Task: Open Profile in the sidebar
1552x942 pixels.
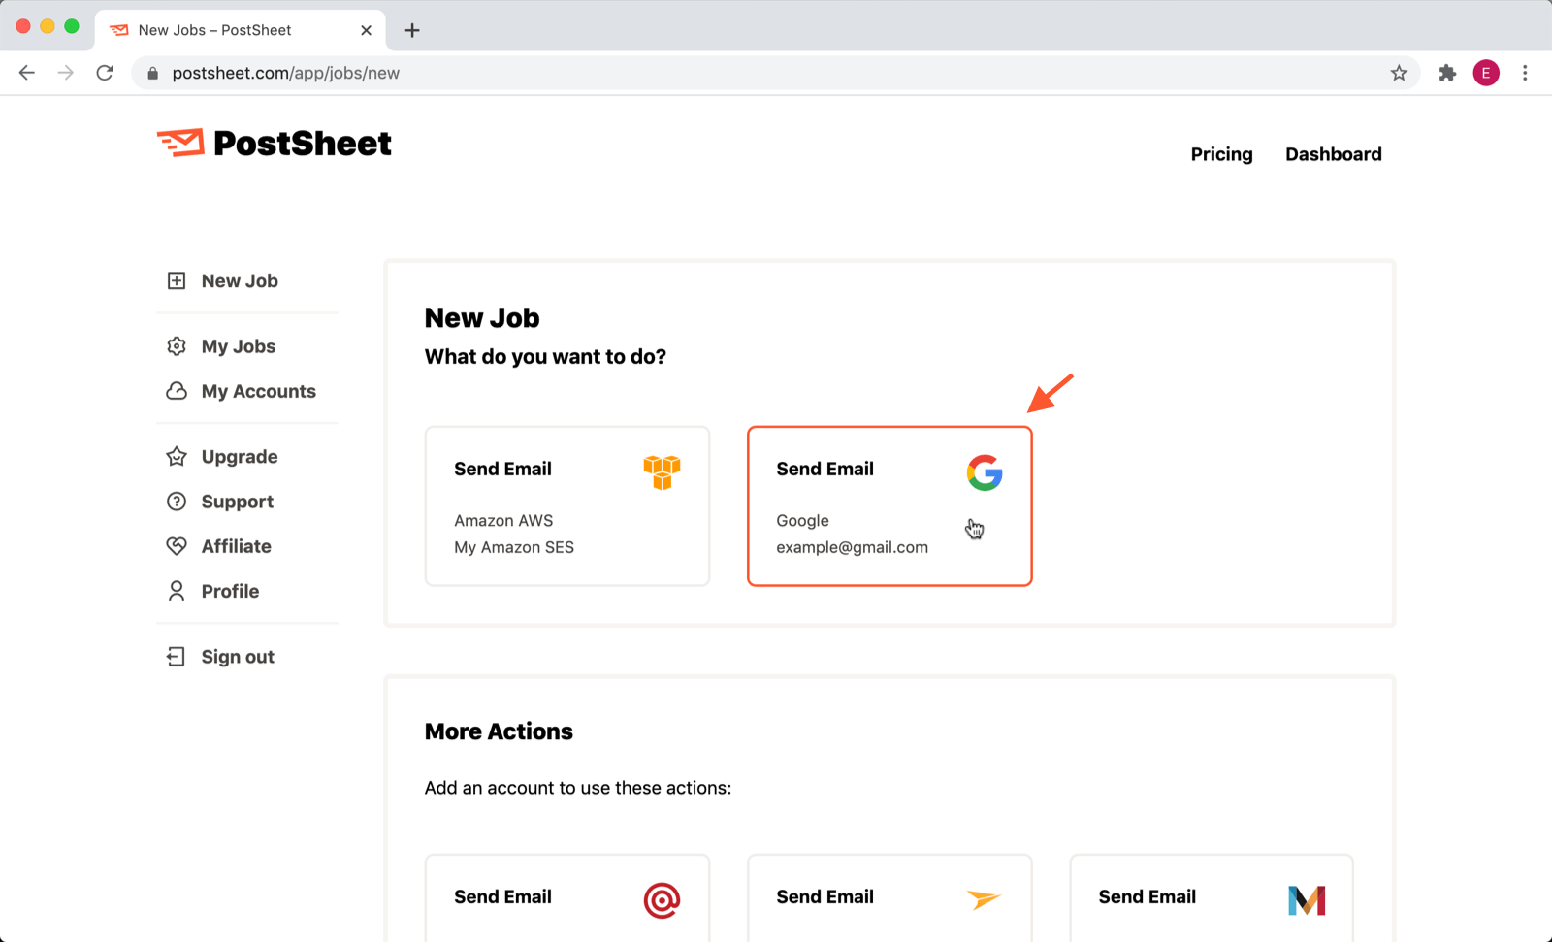Action: click(230, 591)
